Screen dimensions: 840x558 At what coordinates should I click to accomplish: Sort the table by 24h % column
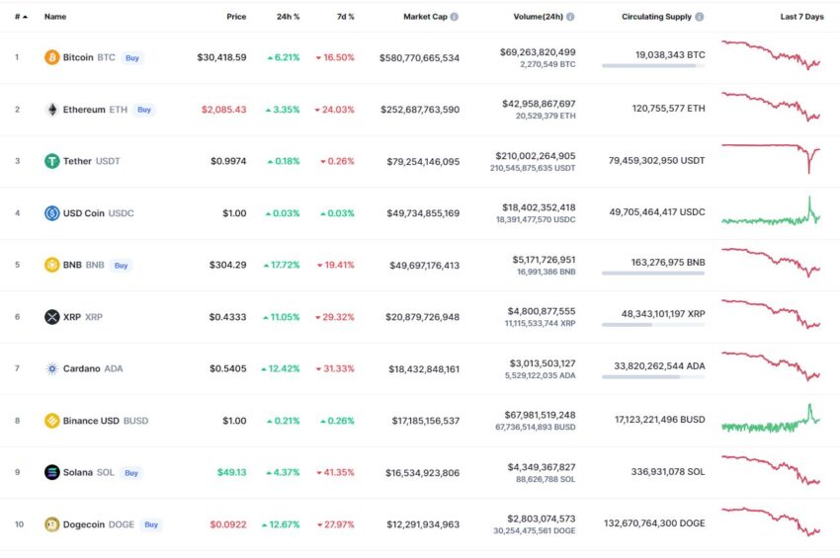click(289, 17)
